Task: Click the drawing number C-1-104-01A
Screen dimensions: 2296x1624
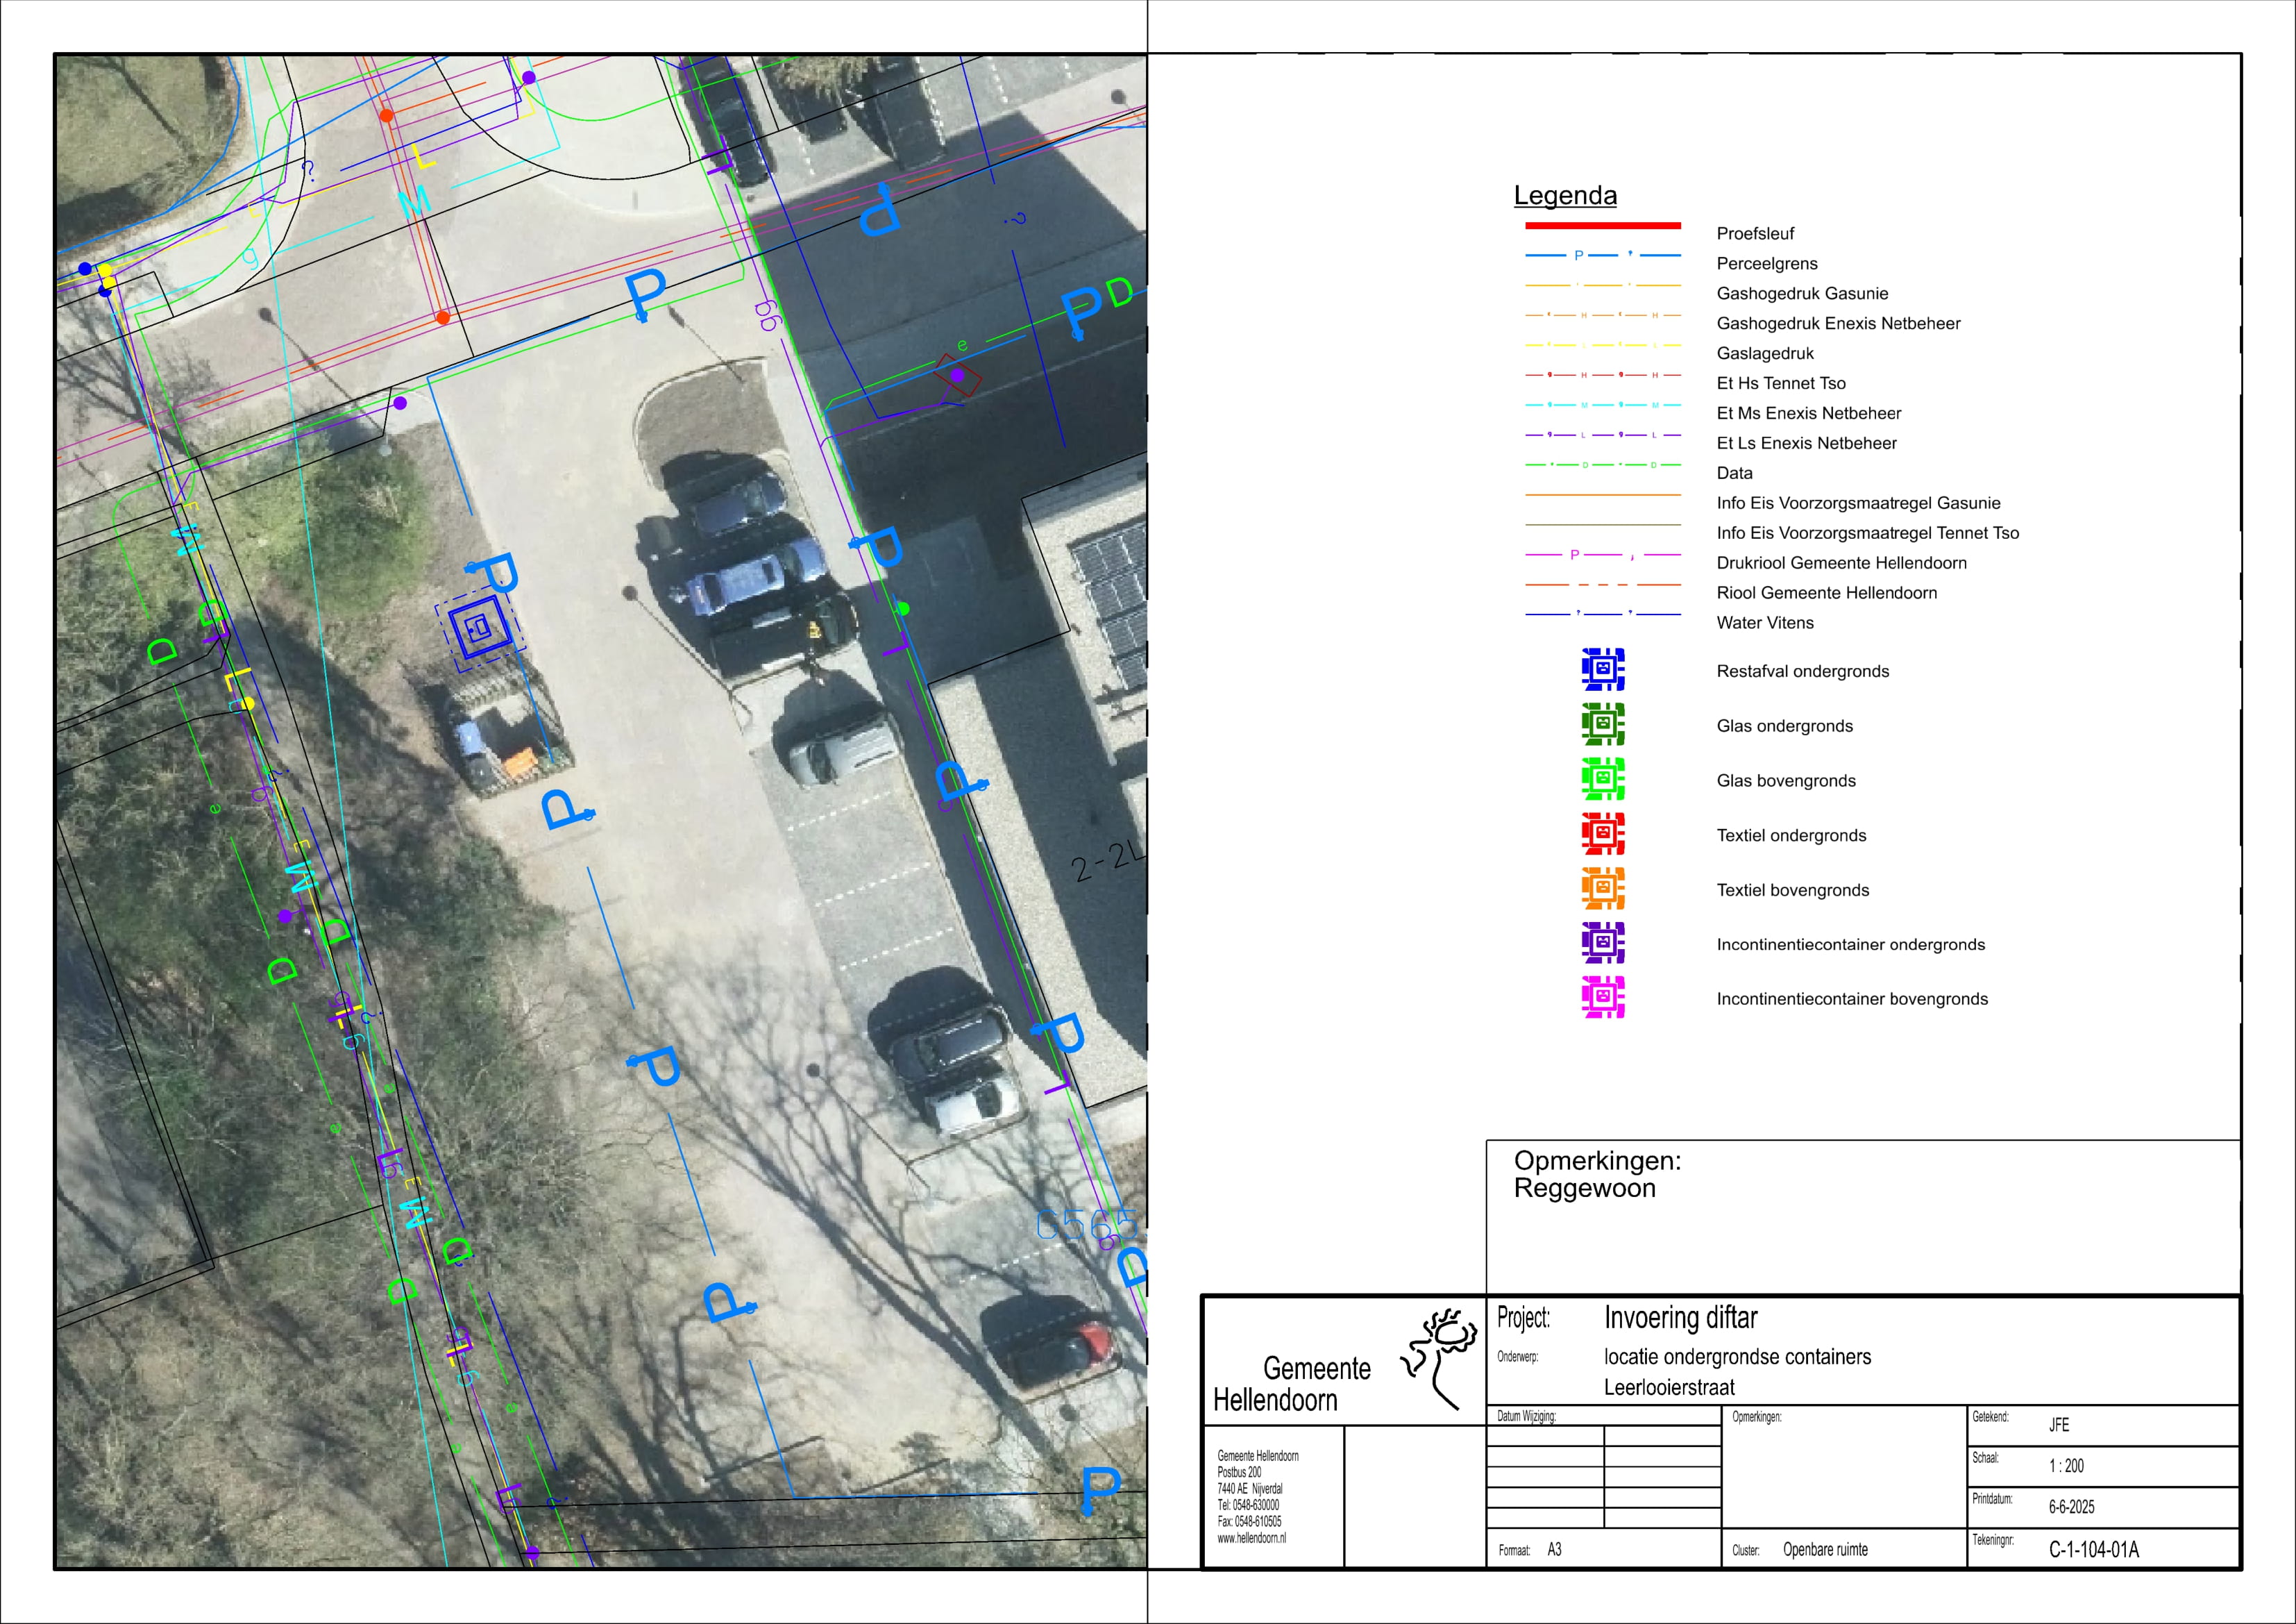Action: pyautogui.click(x=2093, y=1550)
